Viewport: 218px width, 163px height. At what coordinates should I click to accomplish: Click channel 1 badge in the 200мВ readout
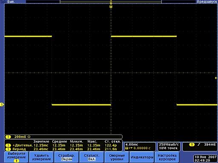point(8,137)
